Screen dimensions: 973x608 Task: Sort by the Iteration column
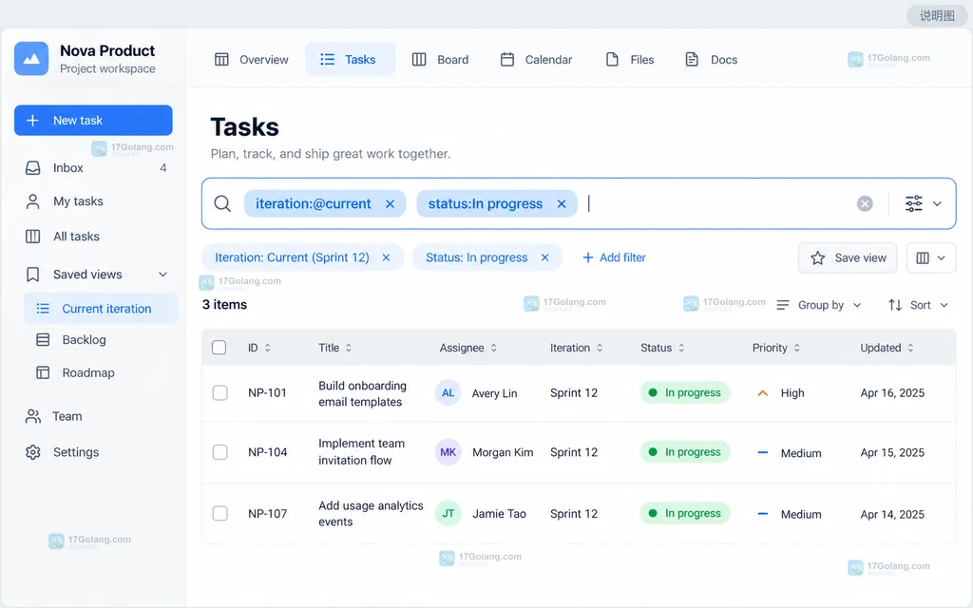[x=577, y=348]
